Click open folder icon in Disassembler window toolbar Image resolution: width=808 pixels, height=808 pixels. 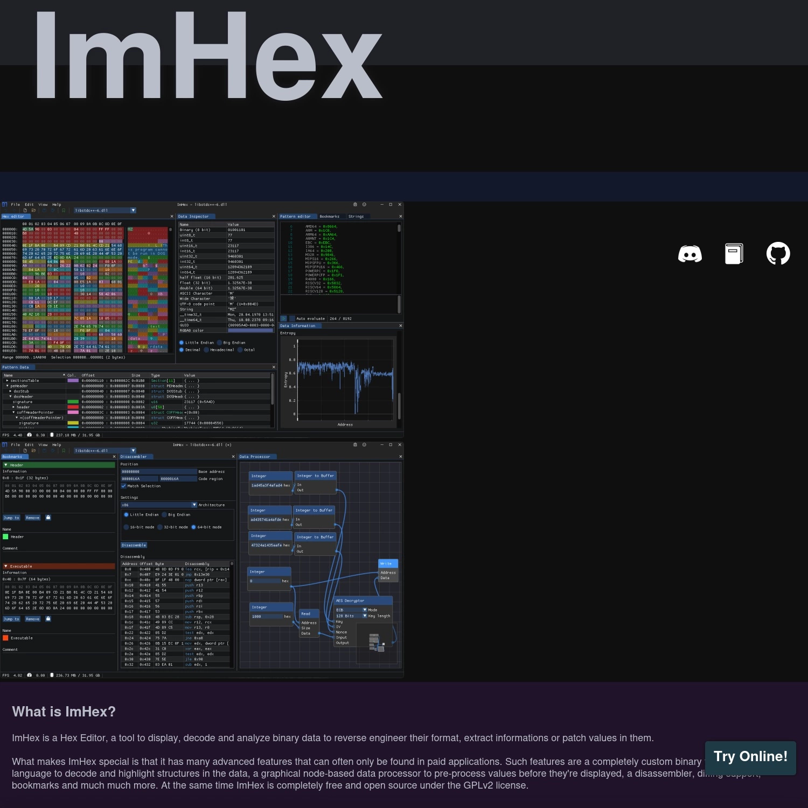coord(33,450)
